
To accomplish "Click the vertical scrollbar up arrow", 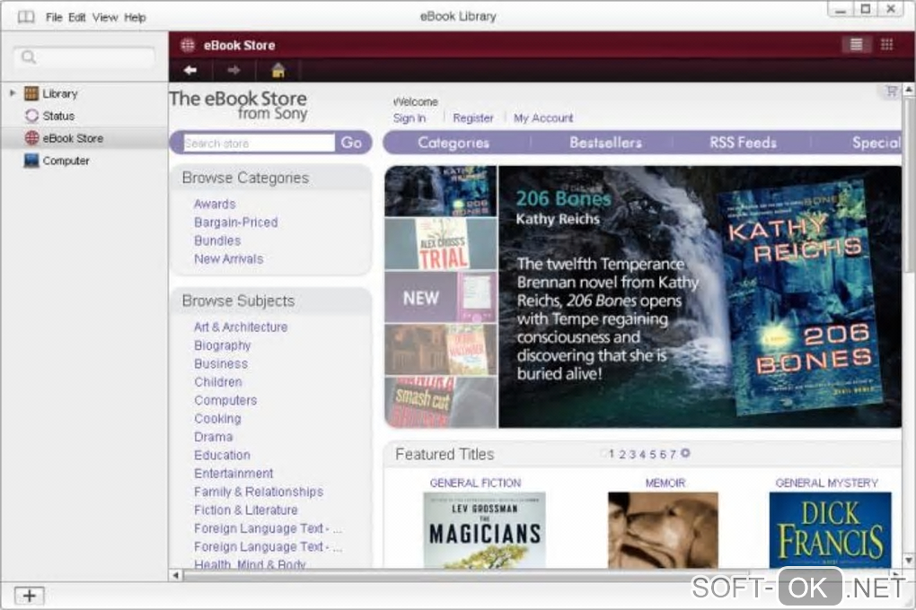I will coord(909,90).
